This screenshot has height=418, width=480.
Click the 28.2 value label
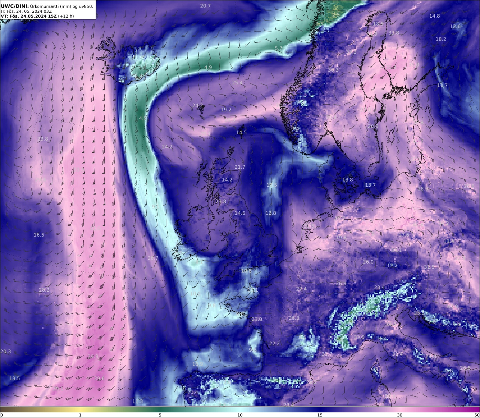tap(44, 290)
